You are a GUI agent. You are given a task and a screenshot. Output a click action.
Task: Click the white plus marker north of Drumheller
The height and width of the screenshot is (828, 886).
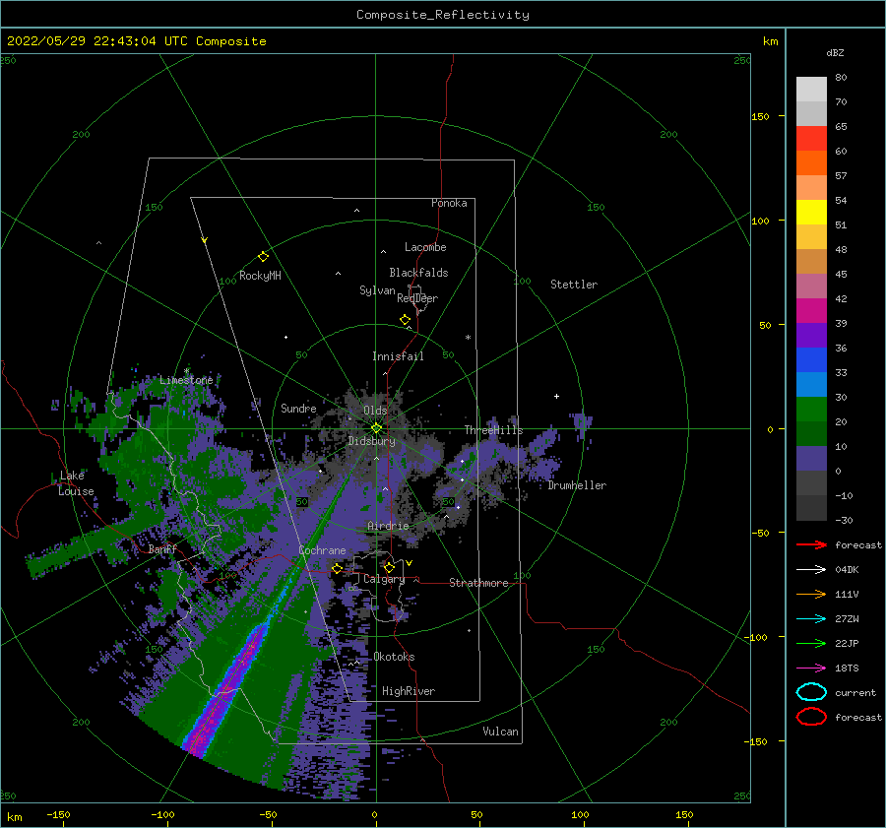tap(556, 396)
